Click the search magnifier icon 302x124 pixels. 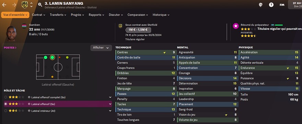click(x=40, y=4)
